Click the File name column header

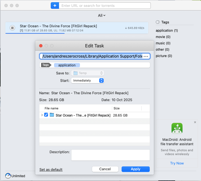[x=51, y=108]
